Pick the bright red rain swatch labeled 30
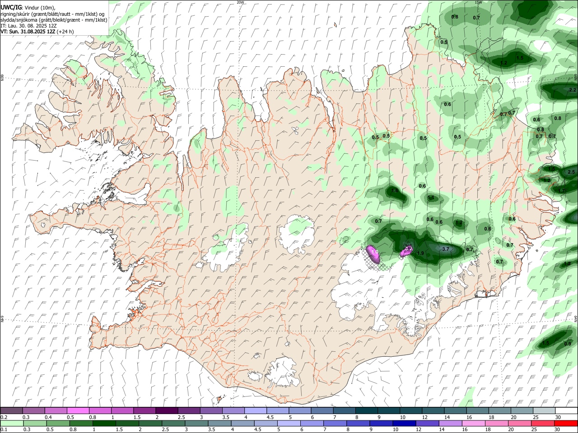 point(566,424)
